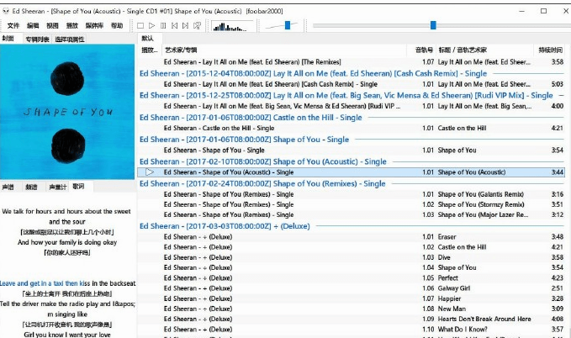Select track 1.04 Shape of You in Deluxe
The height and width of the screenshot is (338, 571).
click(352, 267)
